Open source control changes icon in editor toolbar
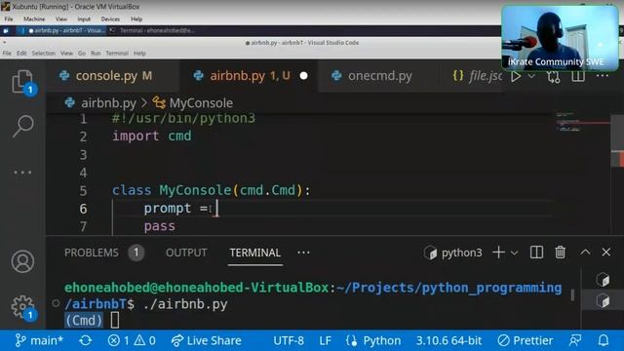The image size is (624, 351). pos(553,76)
